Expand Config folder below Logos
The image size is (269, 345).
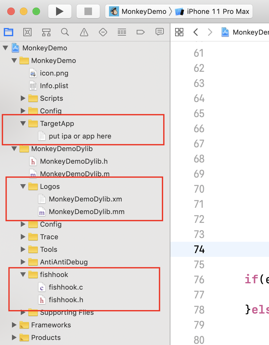tap(23, 224)
